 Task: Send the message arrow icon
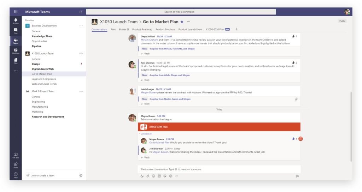coord(298,176)
